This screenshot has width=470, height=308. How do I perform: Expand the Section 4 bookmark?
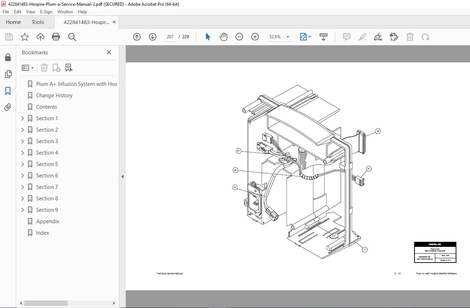tap(23, 153)
